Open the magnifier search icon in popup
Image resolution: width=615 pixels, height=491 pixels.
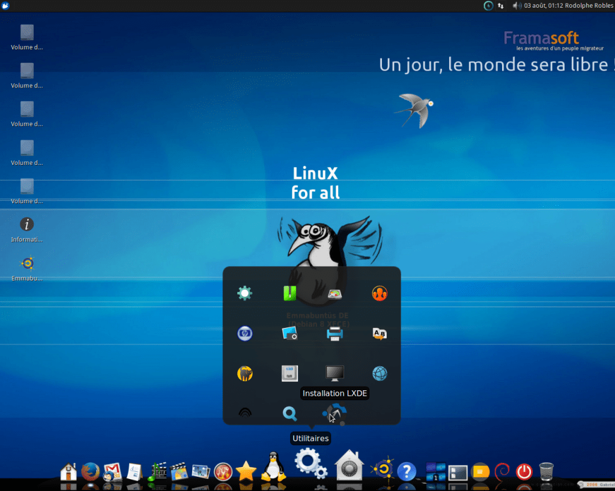[x=290, y=413]
